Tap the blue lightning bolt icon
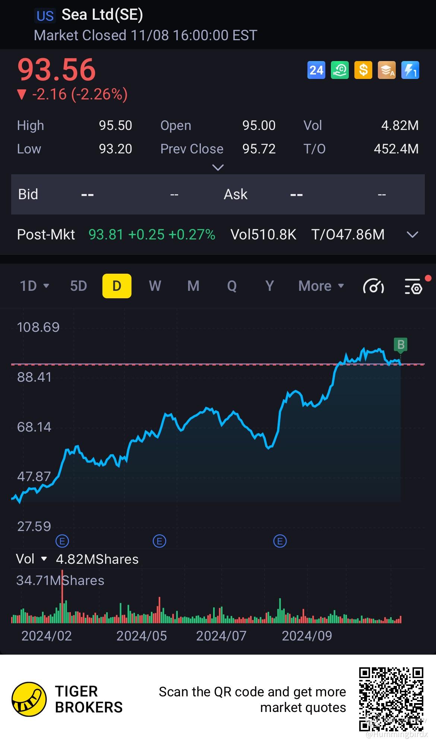This screenshot has height=744, width=436. coord(410,70)
